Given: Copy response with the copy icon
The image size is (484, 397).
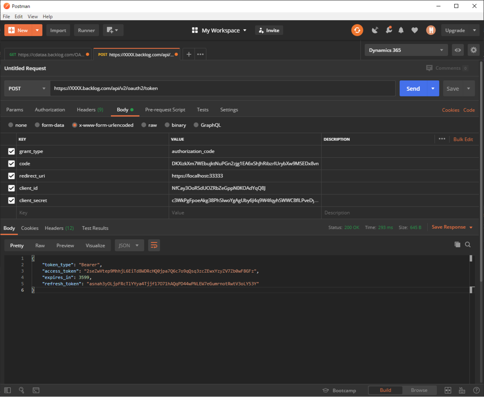Looking at the screenshot, I should click(457, 244).
